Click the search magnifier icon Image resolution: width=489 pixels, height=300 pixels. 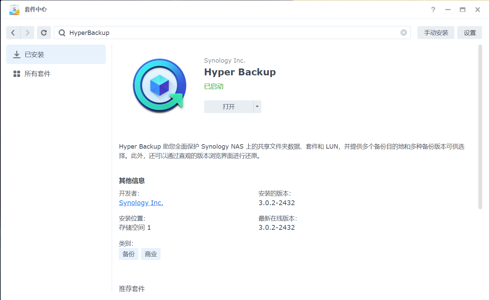coord(62,33)
